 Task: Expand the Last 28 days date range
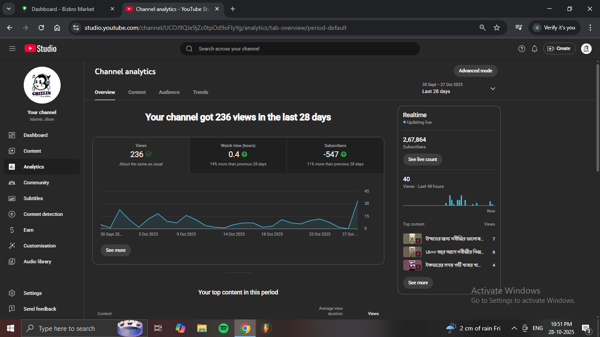pos(459,88)
